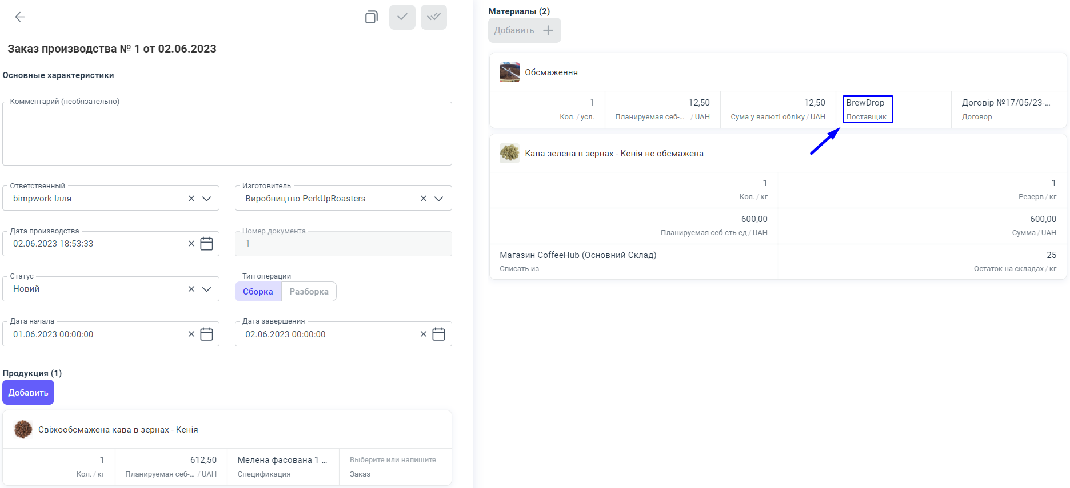1070x488 pixels.
Task: Click the Заказ field in product row
Action: [394, 466]
